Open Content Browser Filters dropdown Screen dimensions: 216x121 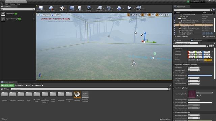pos(7,89)
